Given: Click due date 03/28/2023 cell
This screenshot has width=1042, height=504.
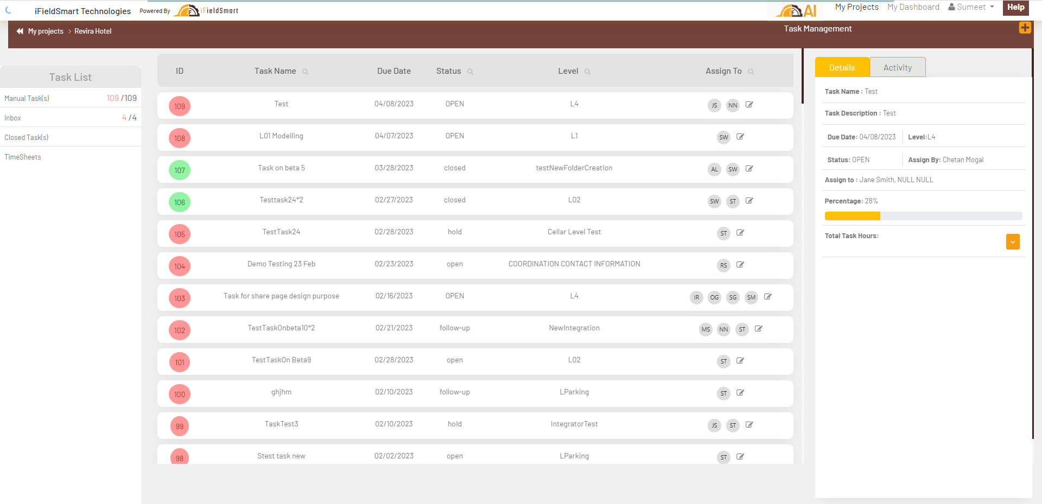Looking at the screenshot, I should 394,168.
